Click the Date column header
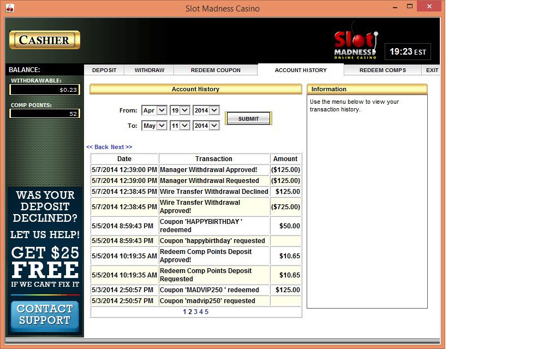This screenshot has height=349, width=550. click(124, 159)
